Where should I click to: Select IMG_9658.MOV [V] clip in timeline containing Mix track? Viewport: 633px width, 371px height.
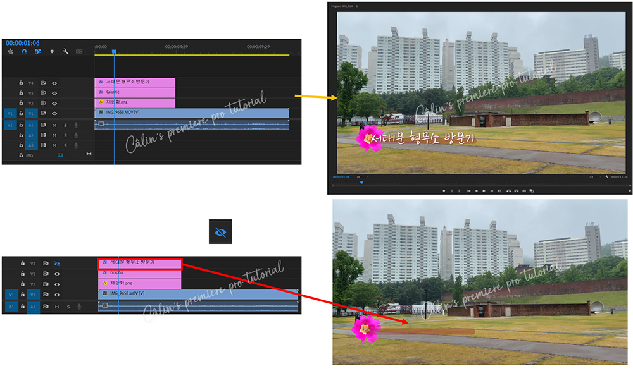[x=192, y=113]
